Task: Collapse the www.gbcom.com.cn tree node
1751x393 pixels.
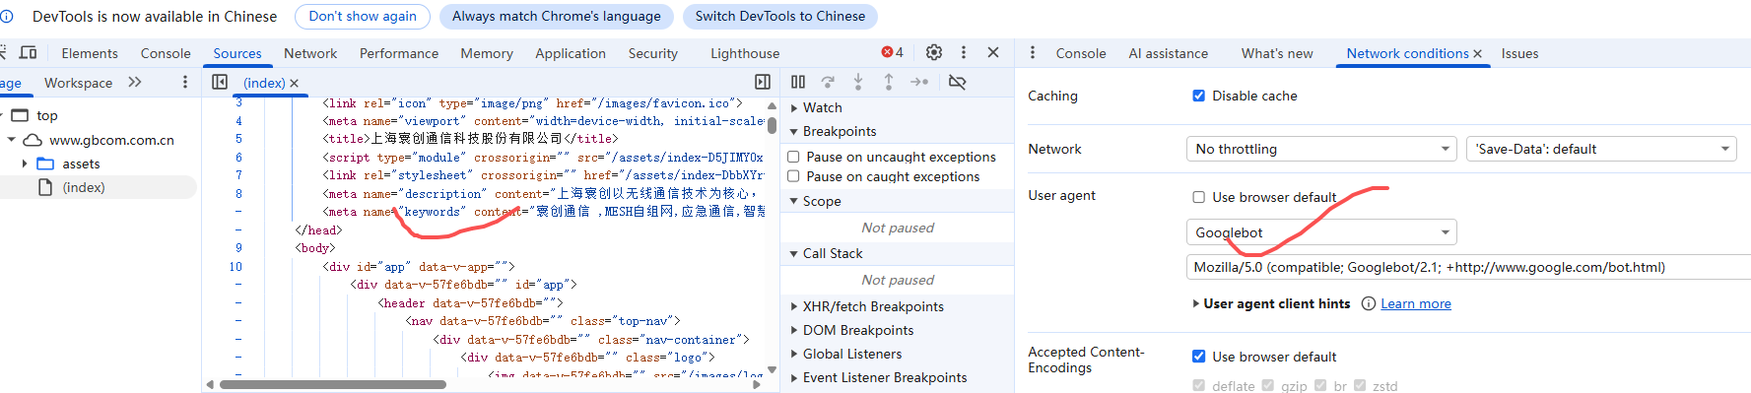Action: click(11, 140)
